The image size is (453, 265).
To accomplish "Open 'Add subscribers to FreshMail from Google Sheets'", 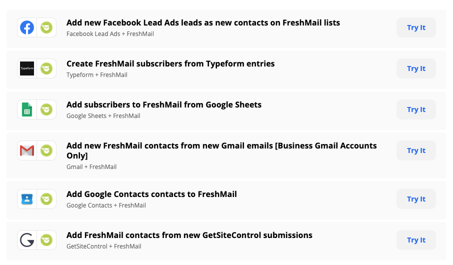I will pos(164,104).
